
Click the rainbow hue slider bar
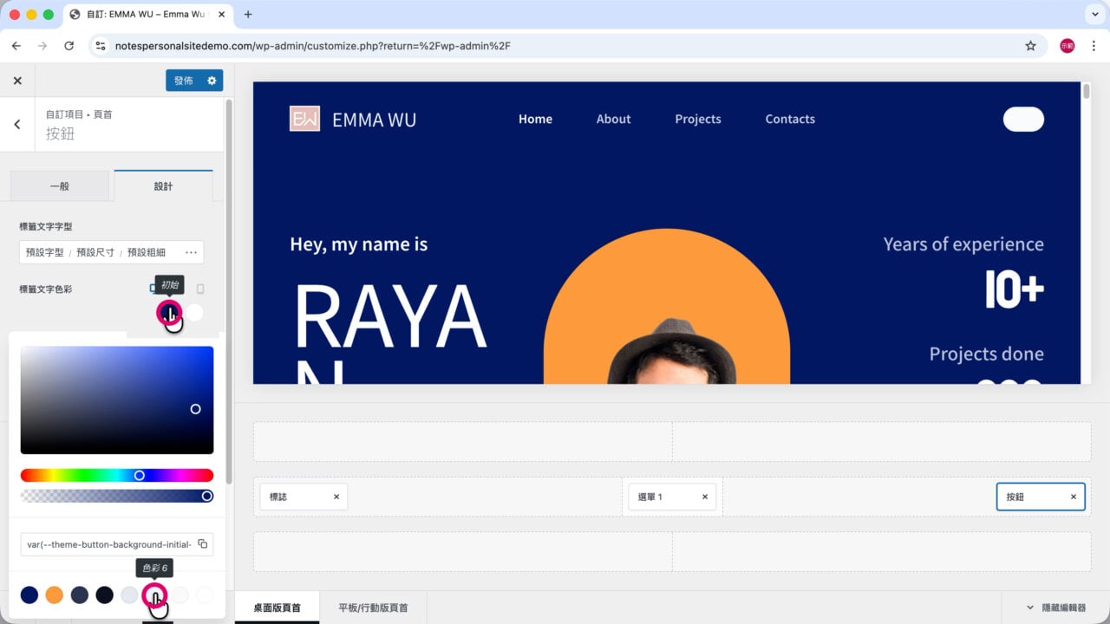117,475
